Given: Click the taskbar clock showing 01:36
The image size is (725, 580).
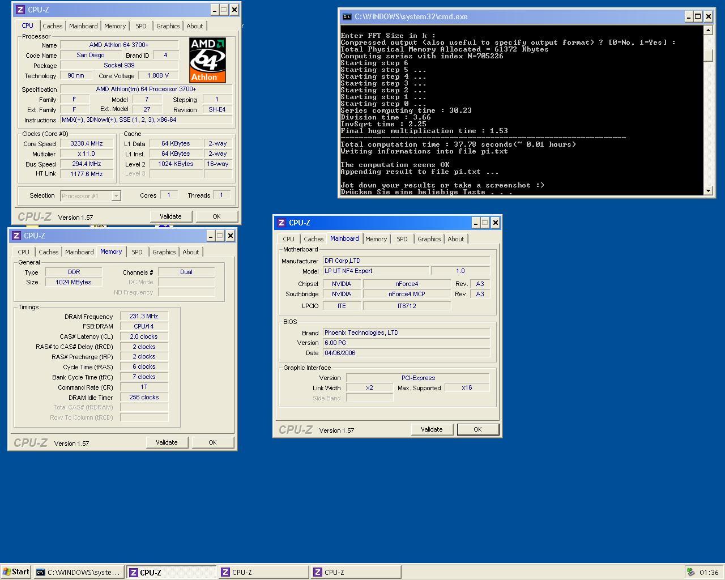Looking at the screenshot, I should tap(709, 572).
